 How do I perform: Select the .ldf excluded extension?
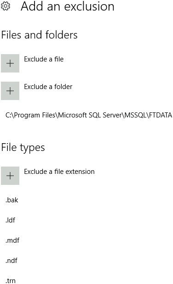pyautogui.click(x=11, y=220)
